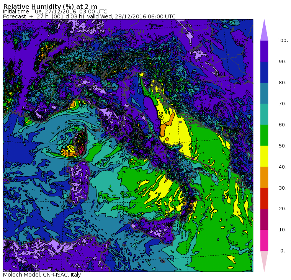This screenshot has height=280, width=291.
Task: Click the '40.' colorbar label
Action: (283, 167)
